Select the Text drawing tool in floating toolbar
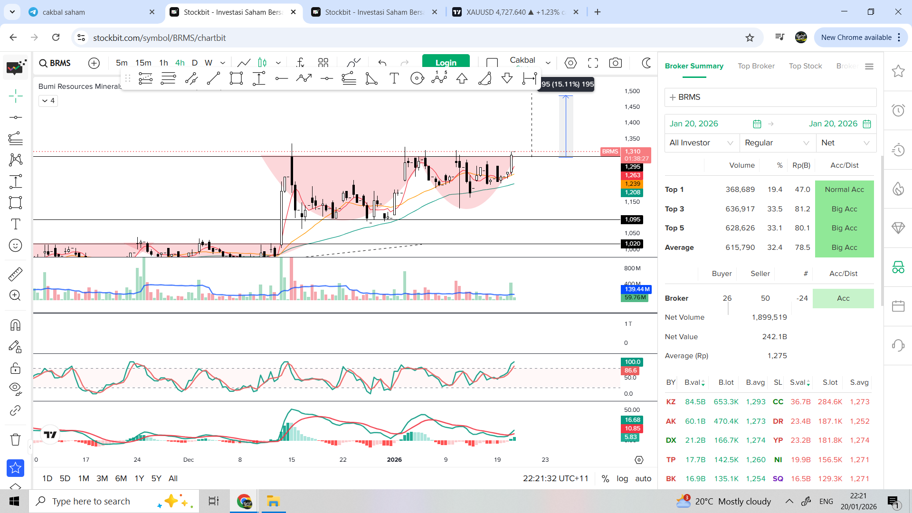The height and width of the screenshot is (513, 912). [394, 78]
